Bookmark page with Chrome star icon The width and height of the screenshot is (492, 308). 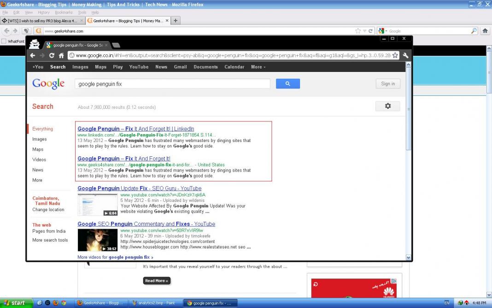[x=395, y=56]
